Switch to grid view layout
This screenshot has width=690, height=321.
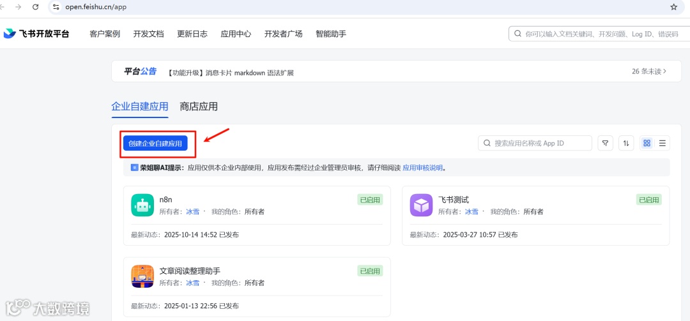pyautogui.click(x=647, y=143)
